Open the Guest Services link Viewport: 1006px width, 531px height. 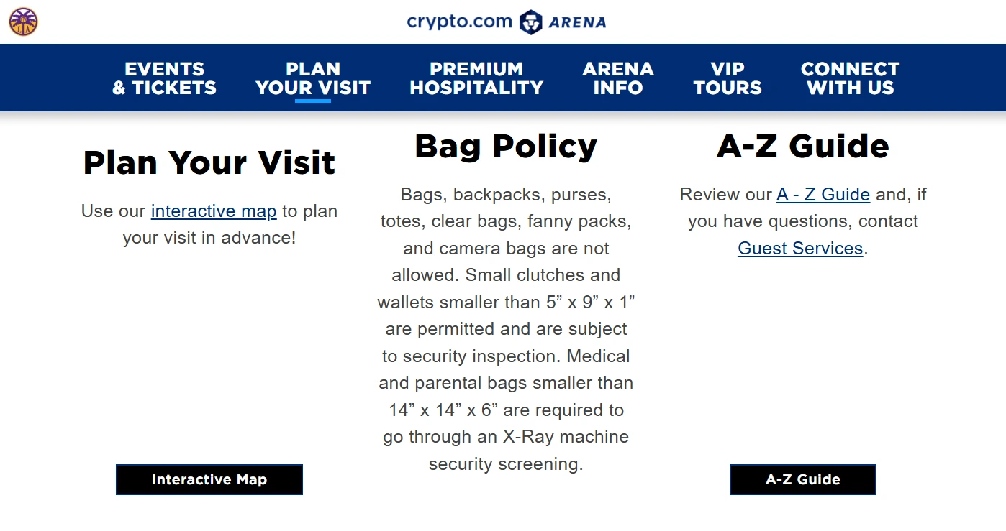(x=800, y=249)
